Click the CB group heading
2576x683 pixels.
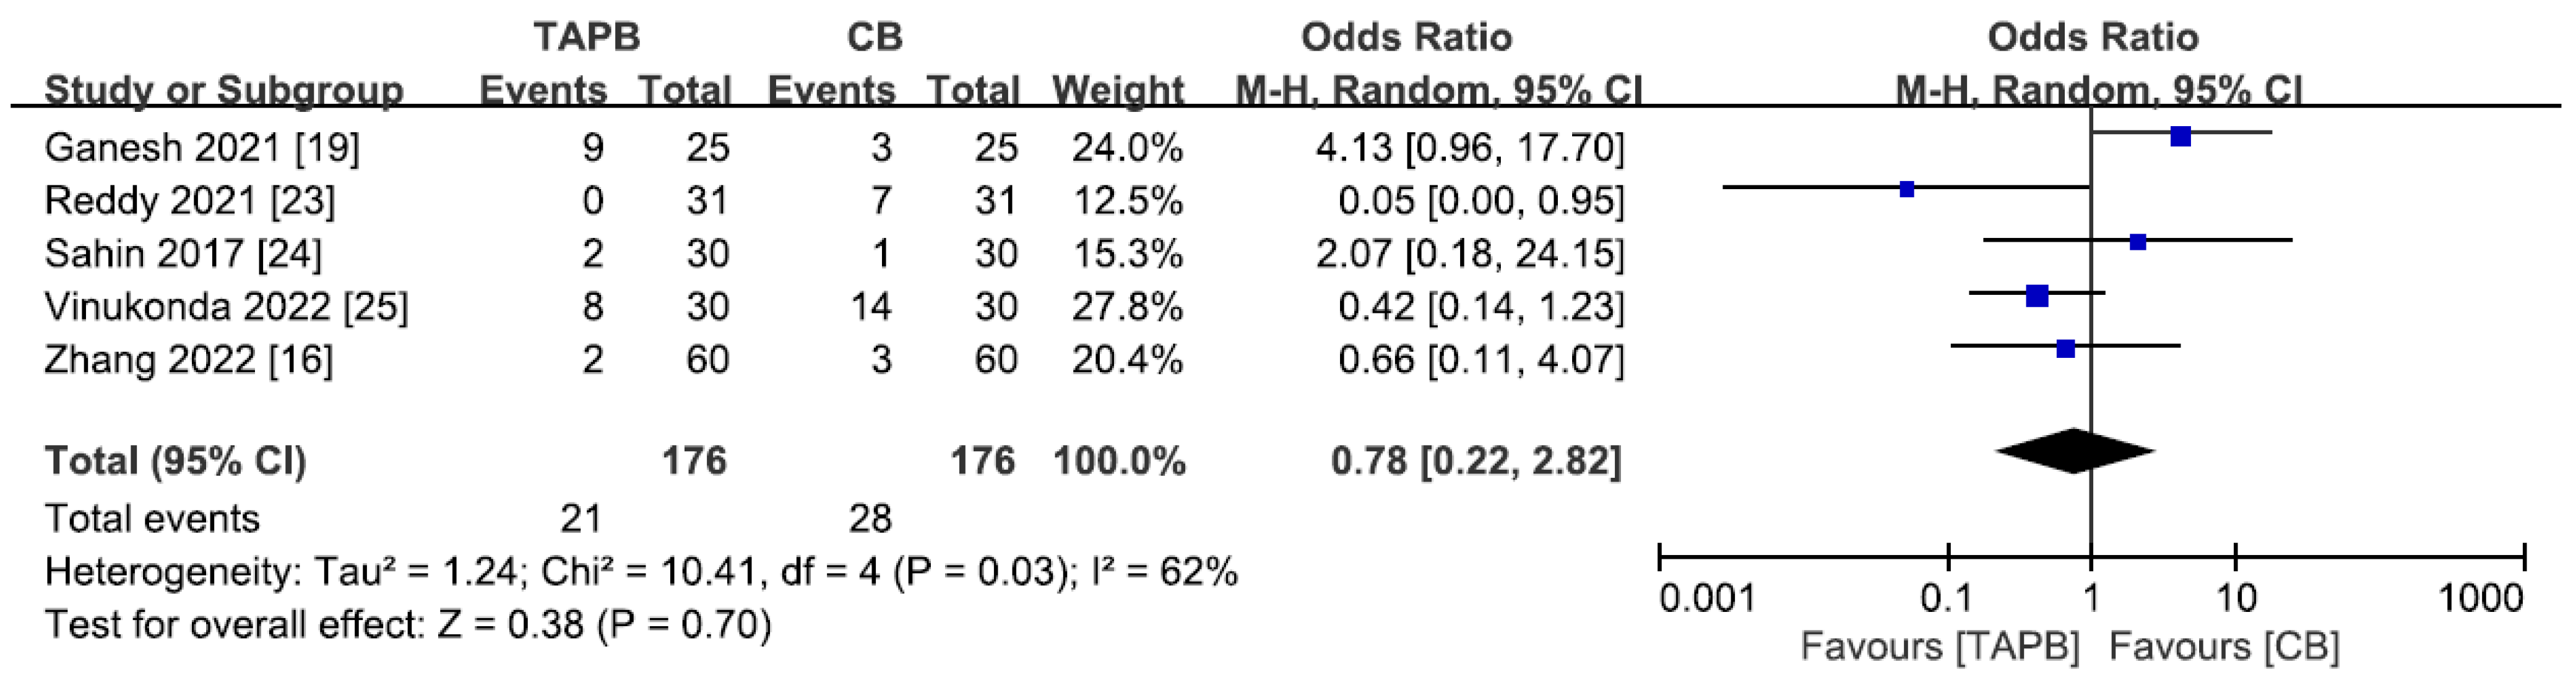point(874,37)
